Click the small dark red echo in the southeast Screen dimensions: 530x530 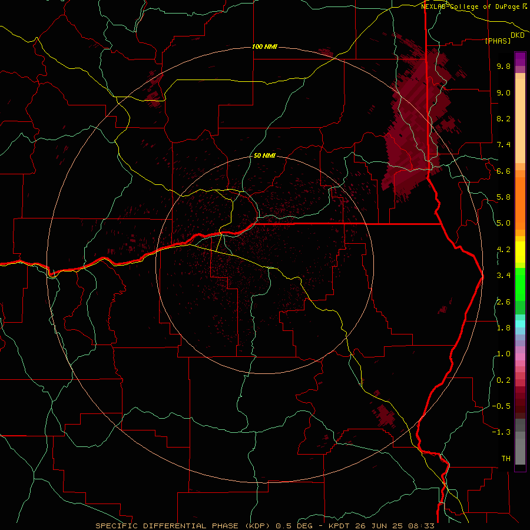coord(385,415)
